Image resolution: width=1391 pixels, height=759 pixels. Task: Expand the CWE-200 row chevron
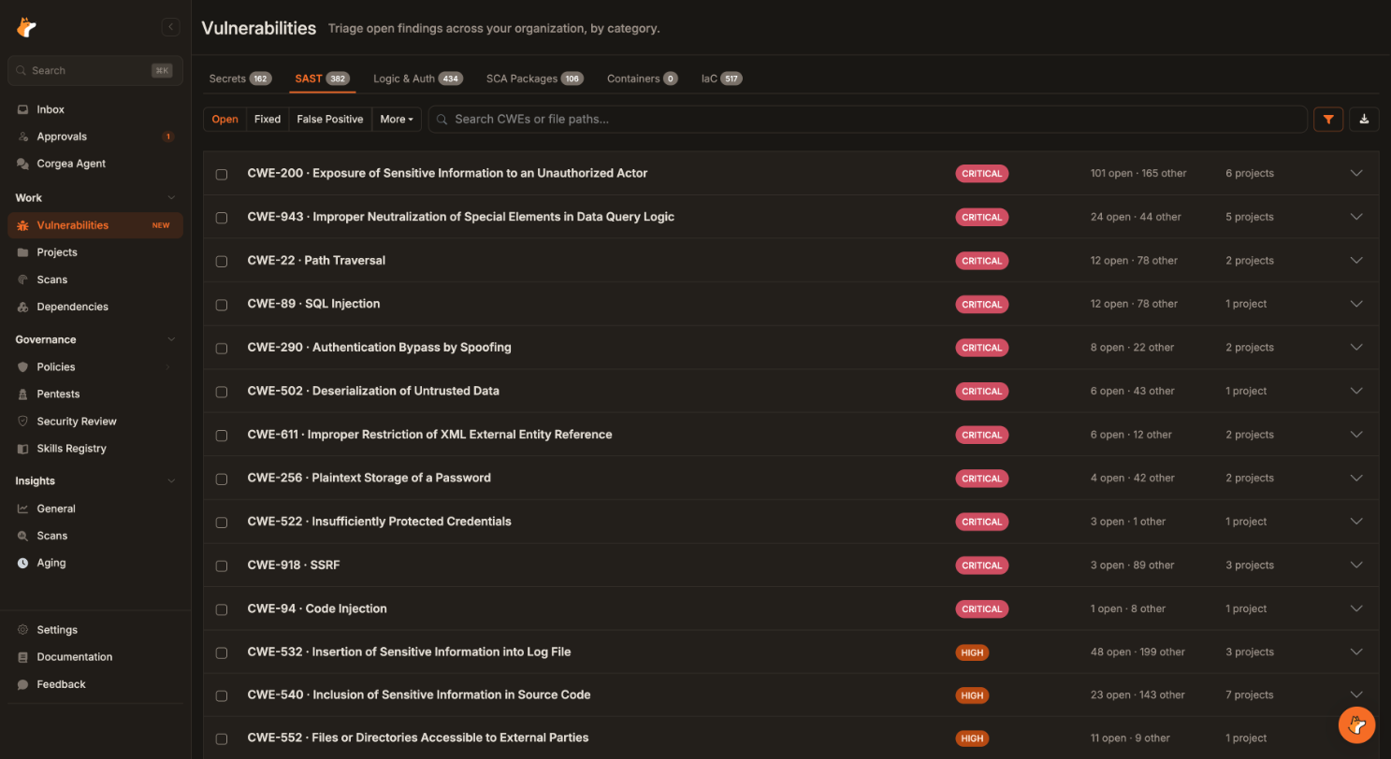tap(1356, 173)
